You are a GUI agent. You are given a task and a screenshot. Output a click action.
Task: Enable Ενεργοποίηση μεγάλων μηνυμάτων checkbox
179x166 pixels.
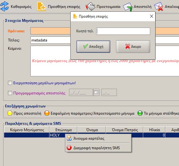pyautogui.click(x=10, y=83)
